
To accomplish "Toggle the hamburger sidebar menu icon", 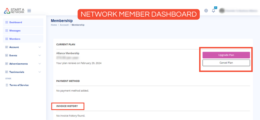I will (29, 11).
